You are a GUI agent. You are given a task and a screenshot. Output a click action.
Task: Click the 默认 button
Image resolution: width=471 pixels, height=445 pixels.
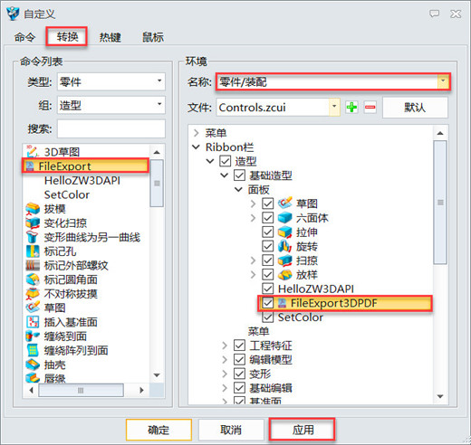415,108
